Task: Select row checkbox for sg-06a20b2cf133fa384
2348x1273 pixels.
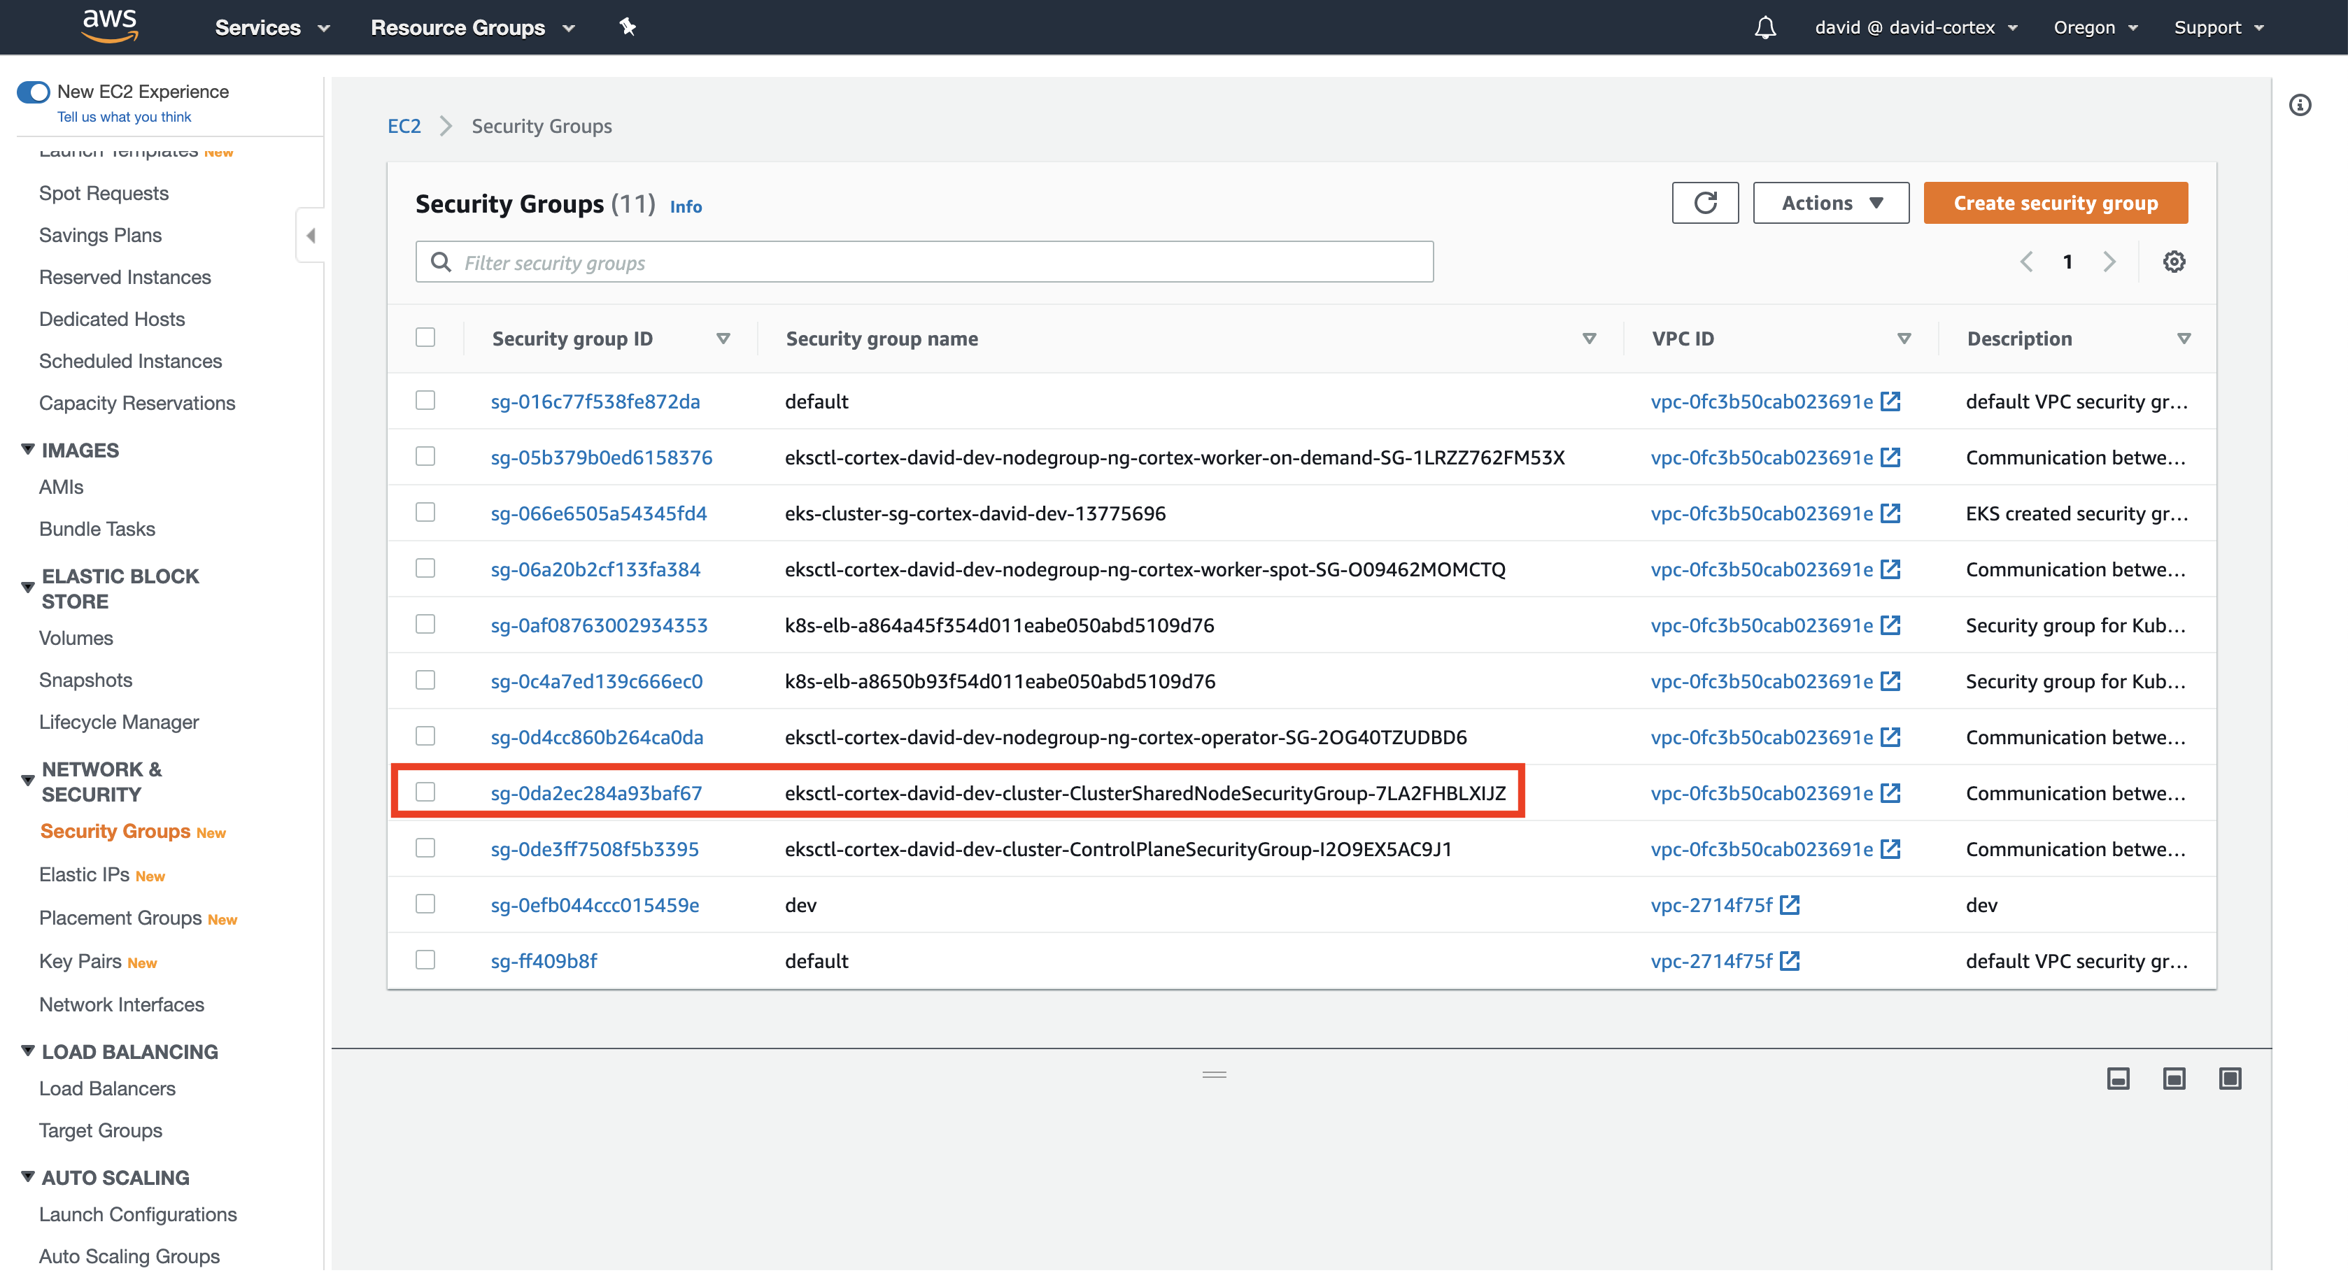Action: [x=425, y=569]
